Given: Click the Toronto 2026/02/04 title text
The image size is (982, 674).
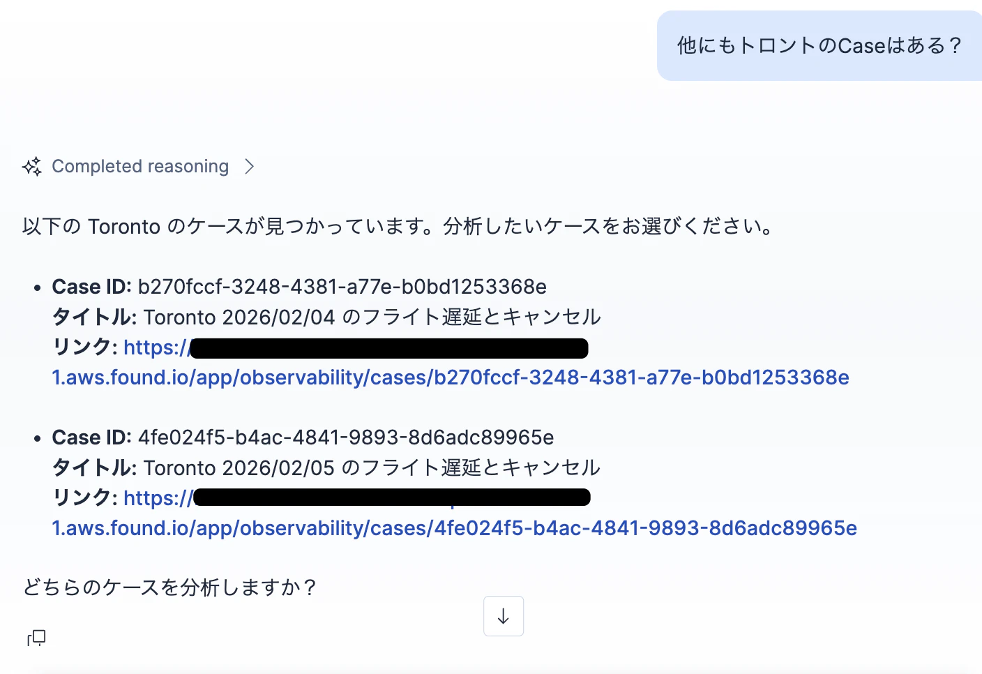Looking at the screenshot, I should point(372,317).
